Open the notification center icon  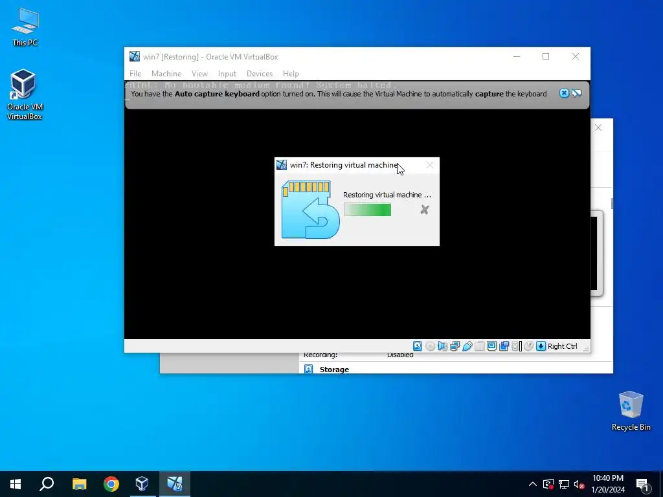(x=642, y=484)
